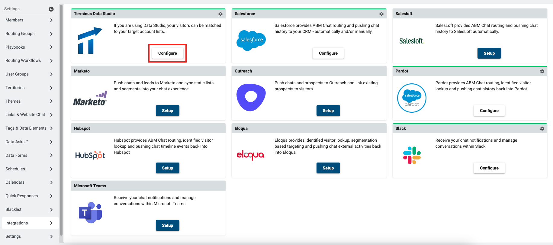Configure Terminus Data Studio integration
The image size is (553, 245).
(168, 53)
